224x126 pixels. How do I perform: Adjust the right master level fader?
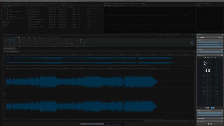point(209,71)
